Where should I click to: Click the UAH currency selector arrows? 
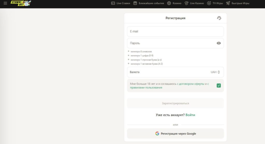pyautogui.click(x=219, y=72)
